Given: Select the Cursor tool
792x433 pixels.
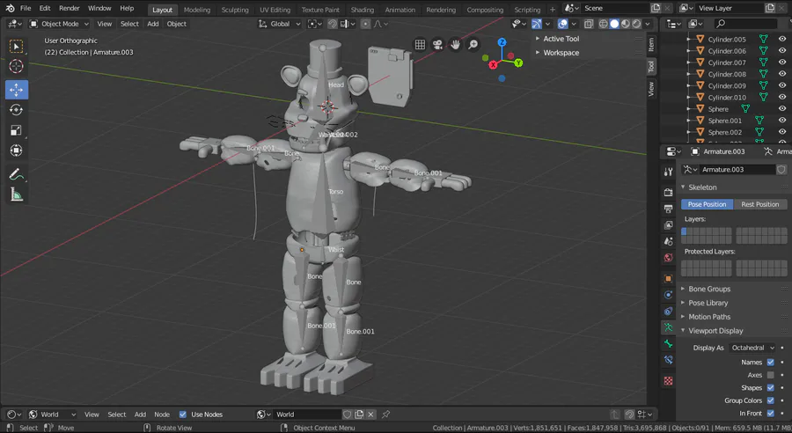Looking at the screenshot, I should [16, 66].
